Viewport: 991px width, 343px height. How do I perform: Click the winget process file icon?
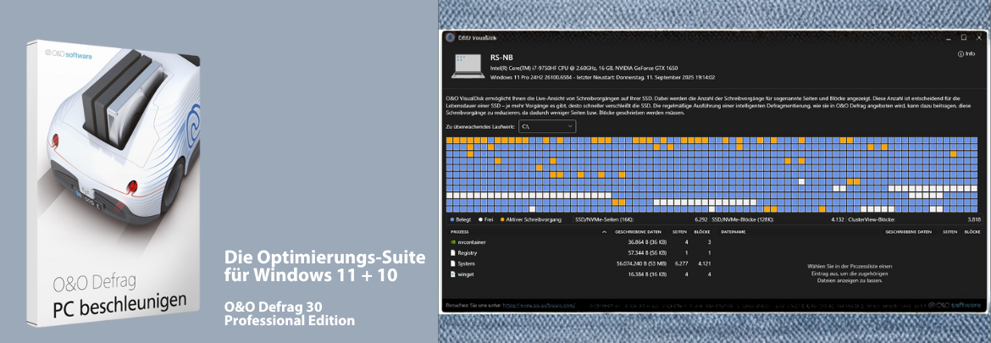pyautogui.click(x=451, y=274)
